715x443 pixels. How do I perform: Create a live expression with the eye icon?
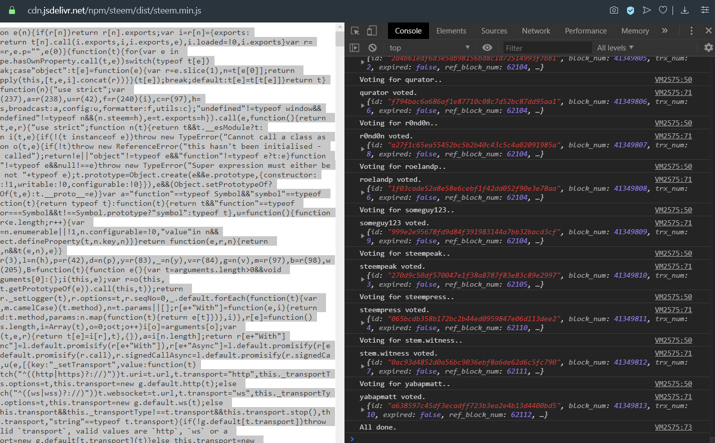tap(487, 48)
